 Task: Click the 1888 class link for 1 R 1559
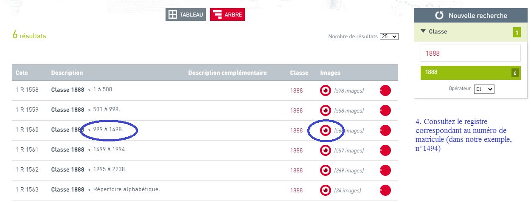pos(296,110)
